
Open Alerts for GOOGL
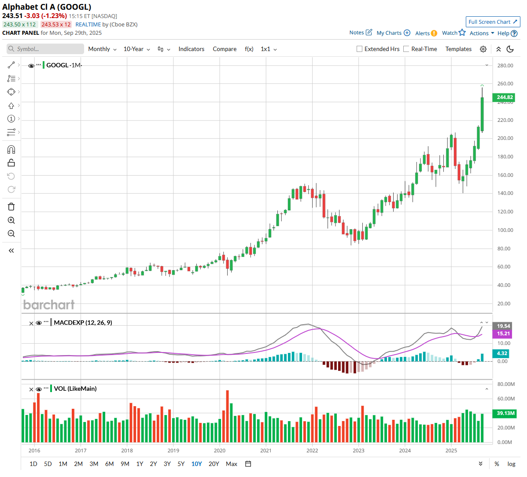[426, 33]
